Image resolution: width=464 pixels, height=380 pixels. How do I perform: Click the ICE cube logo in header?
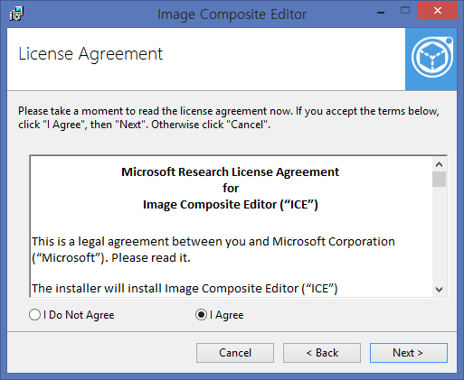click(431, 59)
